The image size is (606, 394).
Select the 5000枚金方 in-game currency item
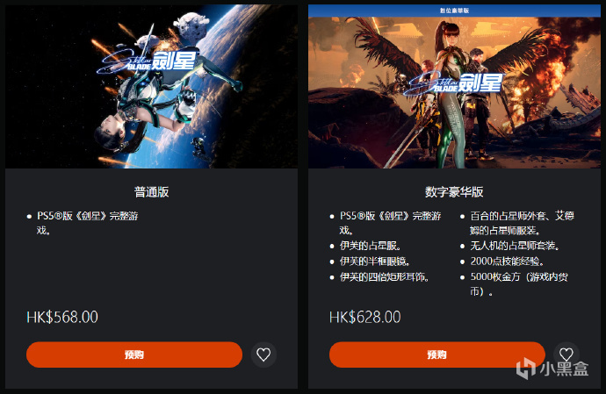(519, 284)
